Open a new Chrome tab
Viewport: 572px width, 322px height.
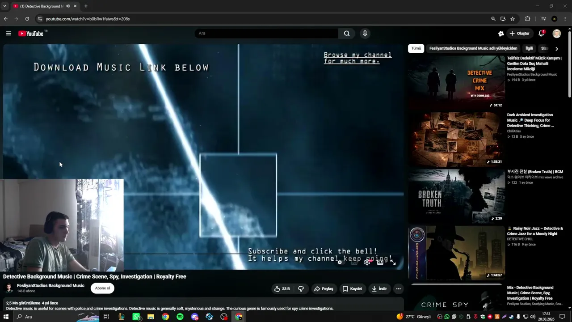click(x=86, y=6)
